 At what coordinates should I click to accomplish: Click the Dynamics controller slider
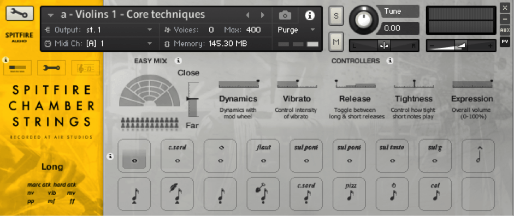click(x=239, y=84)
